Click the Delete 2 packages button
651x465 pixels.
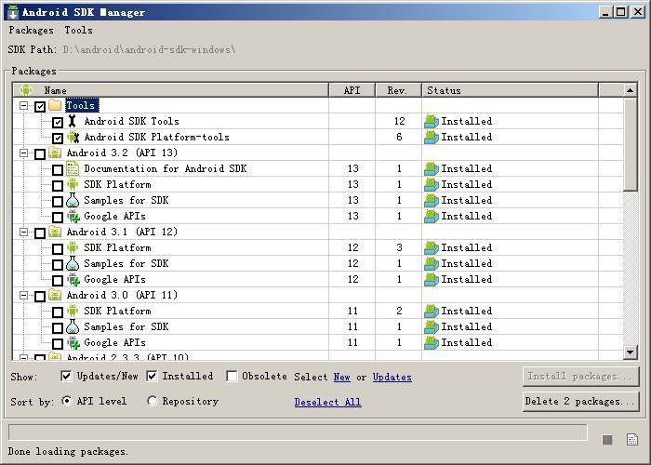pos(580,402)
